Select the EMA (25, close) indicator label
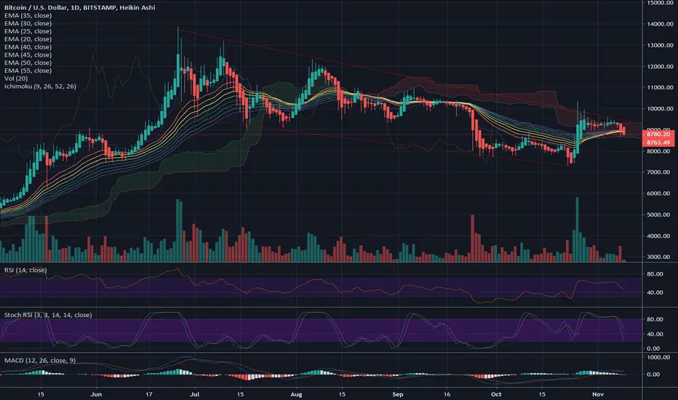This screenshot has width=678, height=400. click(x=28, y=31)
